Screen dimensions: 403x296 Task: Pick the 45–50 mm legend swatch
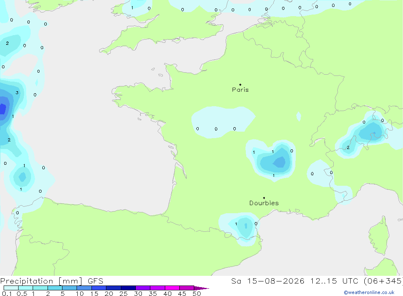187,288
